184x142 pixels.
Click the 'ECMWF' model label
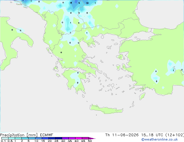(47, 135)
